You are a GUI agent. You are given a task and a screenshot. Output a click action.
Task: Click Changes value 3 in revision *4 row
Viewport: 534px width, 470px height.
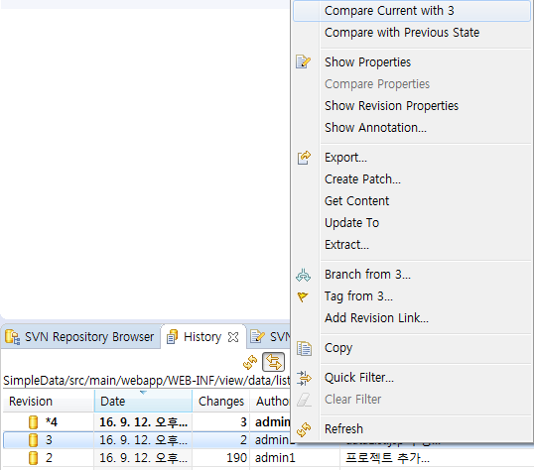coord(243,422)
